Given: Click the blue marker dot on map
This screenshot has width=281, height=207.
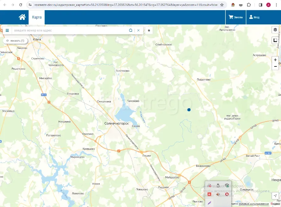Looking at the screenshot, I should coord(189,110).
